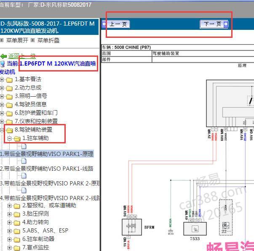This screenshot has height=251, width=254.
Task: Click the 1.基本看法 folder icon
Action: pyautogui.click(x=9, y=80)
